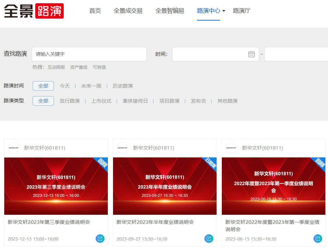Click date text 2023-12-13 15:00~16:00
This screenshot has width=328, height=248.
pos(33,239)
